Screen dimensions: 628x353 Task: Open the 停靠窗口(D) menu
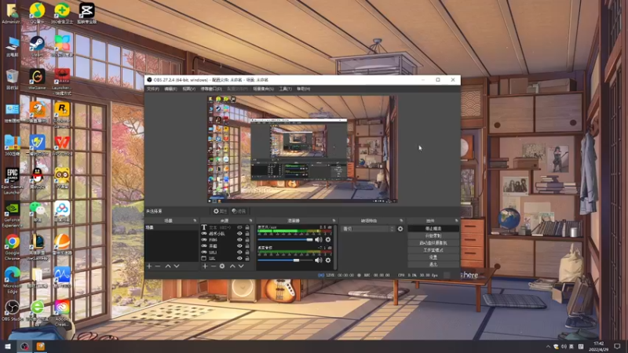211,89
